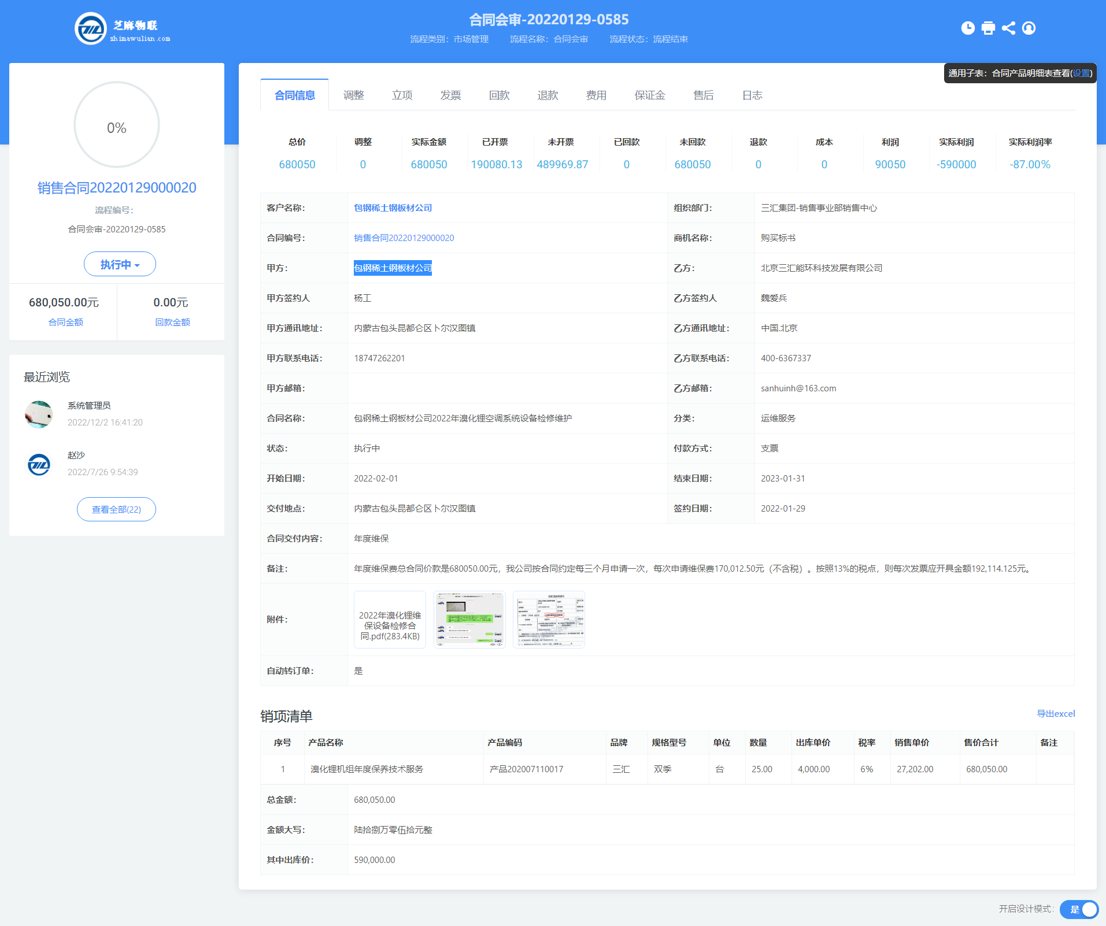Switch to the 发票 tab
This screenshot has height=926, width=1106.
point(450,95)
